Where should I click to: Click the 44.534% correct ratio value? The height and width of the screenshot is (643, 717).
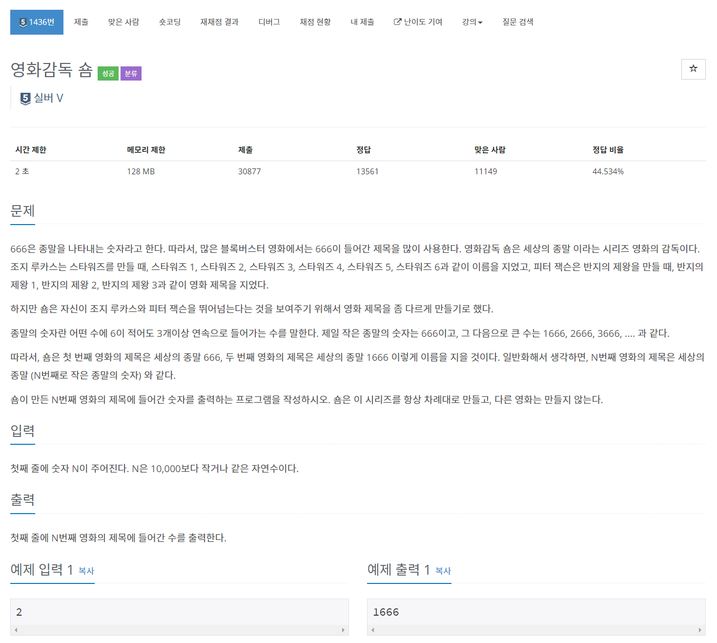(608, 171)
